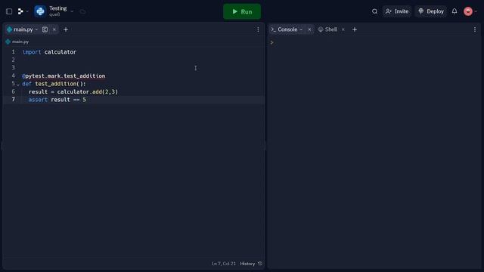Image resolution: width=484 pixels, height=272 pixels.
Task: Add a new editor tab
Action: [x=66, y=29]
